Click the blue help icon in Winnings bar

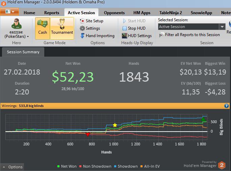click(x=226, y=106)
